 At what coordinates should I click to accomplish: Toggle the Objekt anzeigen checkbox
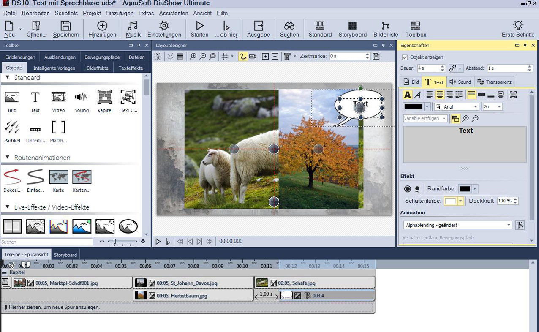coord(405,57)
